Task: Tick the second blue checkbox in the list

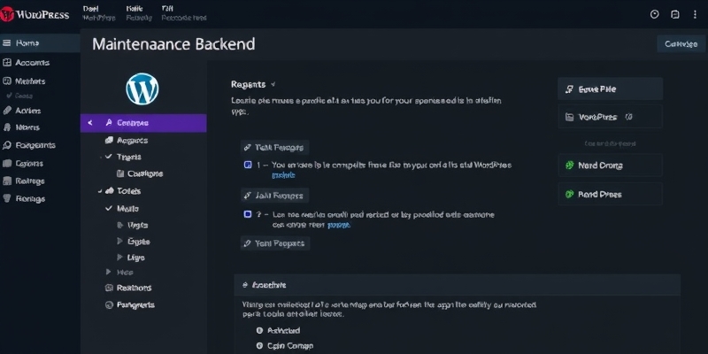Action: click(248, 214)
